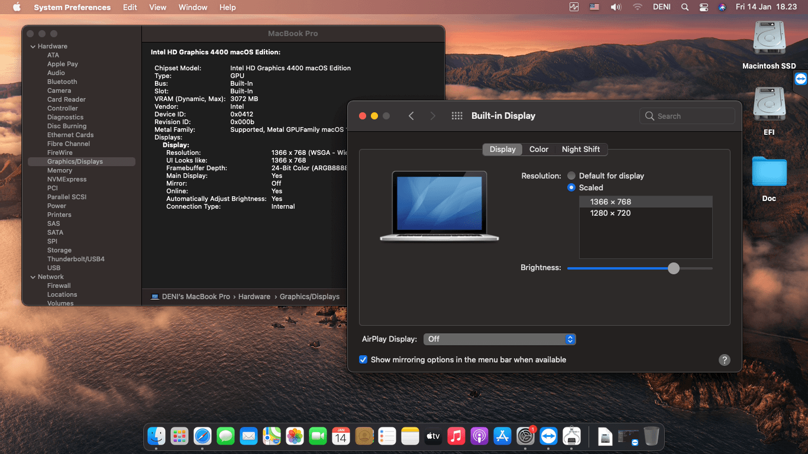The width and height of the screenshot is (808, 454).
Task: Open the Trash in the Dock
Action: tap(651, 436)
